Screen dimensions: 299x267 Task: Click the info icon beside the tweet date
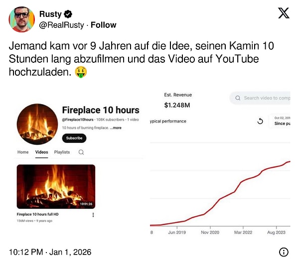[284, 252]
